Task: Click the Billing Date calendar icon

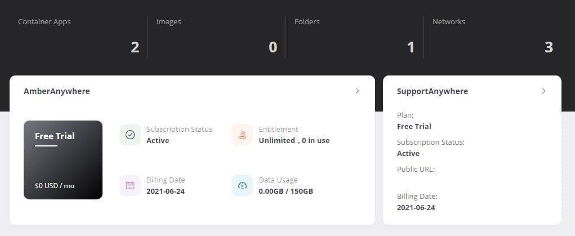Action: point(130,185)
